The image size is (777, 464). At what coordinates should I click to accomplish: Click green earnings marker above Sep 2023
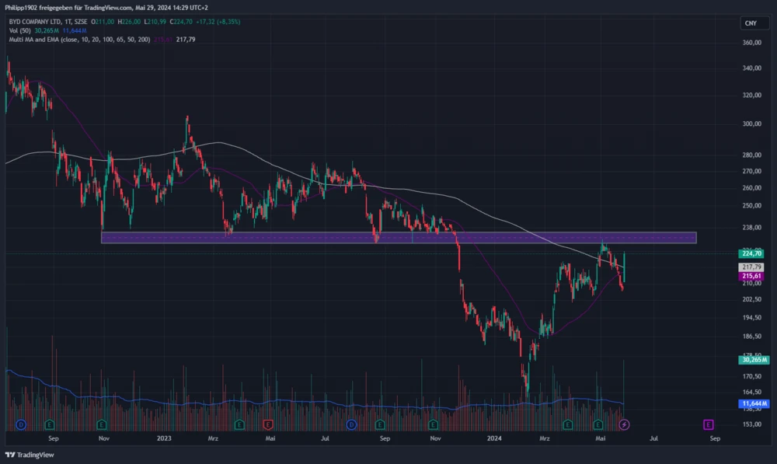pyautogui.click(x=380, y=424)
